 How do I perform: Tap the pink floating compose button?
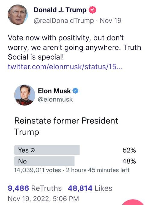point(133,202)
